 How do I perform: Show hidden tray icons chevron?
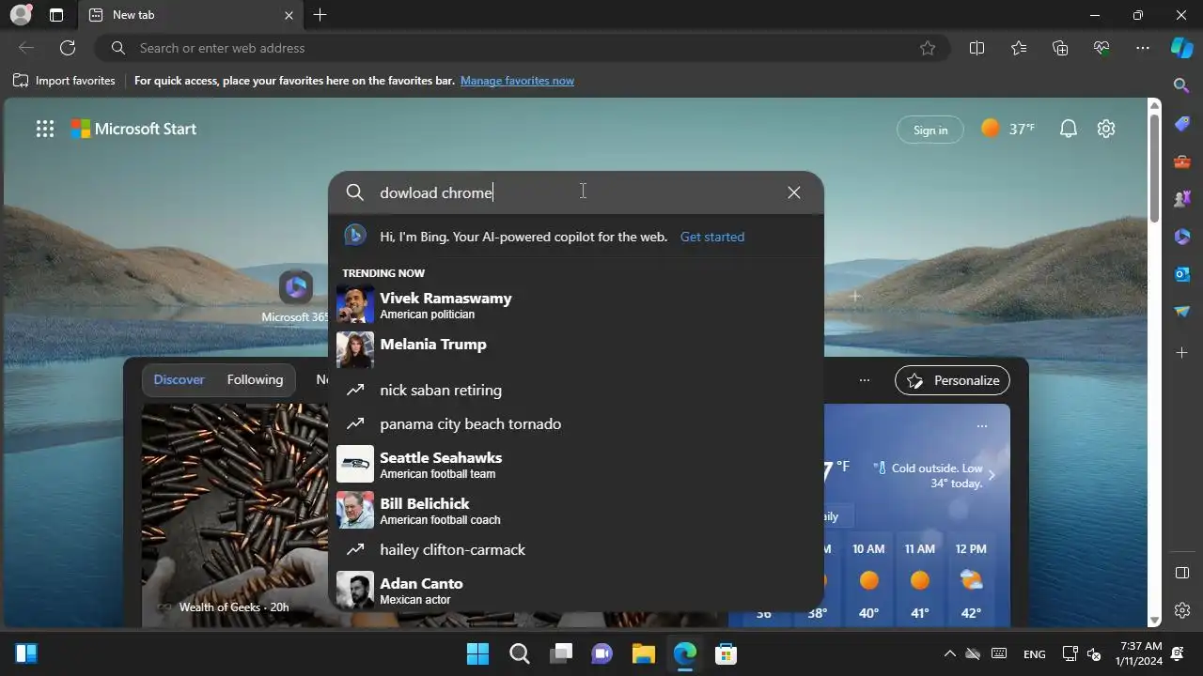(949, 653)
